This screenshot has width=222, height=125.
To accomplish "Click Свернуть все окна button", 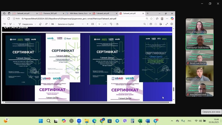I will click(x=211, y=112).
